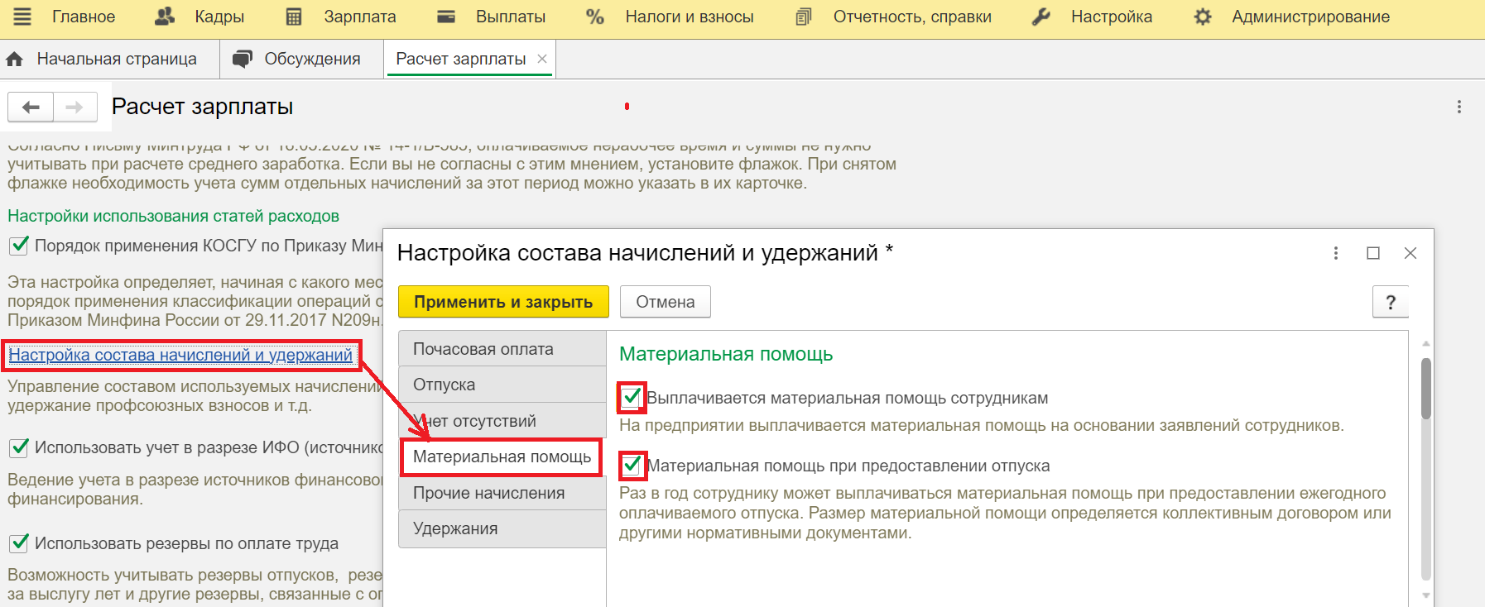Select the Почасовая оплата section
The image size is (1485, 607).
502,349
